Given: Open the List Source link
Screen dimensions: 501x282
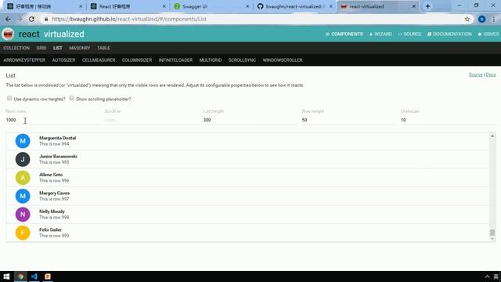Looking at the screenshot, I should click(x=475, y=74).
